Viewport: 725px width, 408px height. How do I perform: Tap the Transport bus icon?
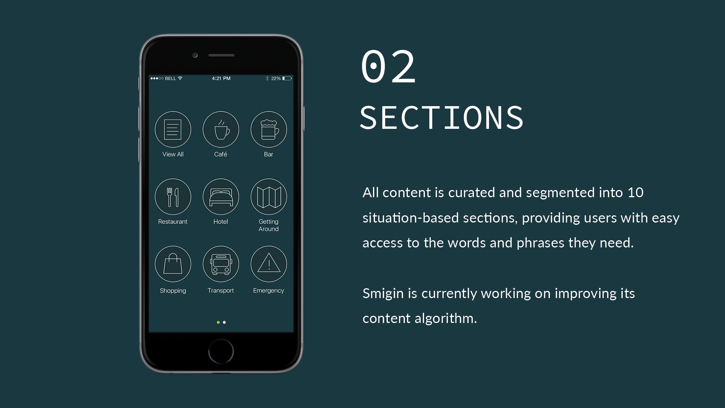pos(221,264)
